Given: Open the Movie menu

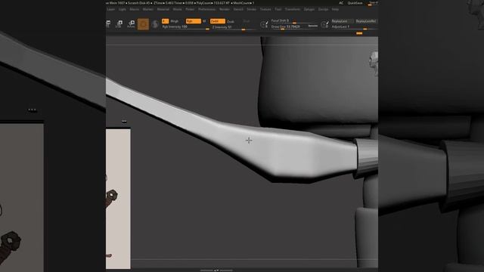Looking at the screenshot, I should [178, 9].
